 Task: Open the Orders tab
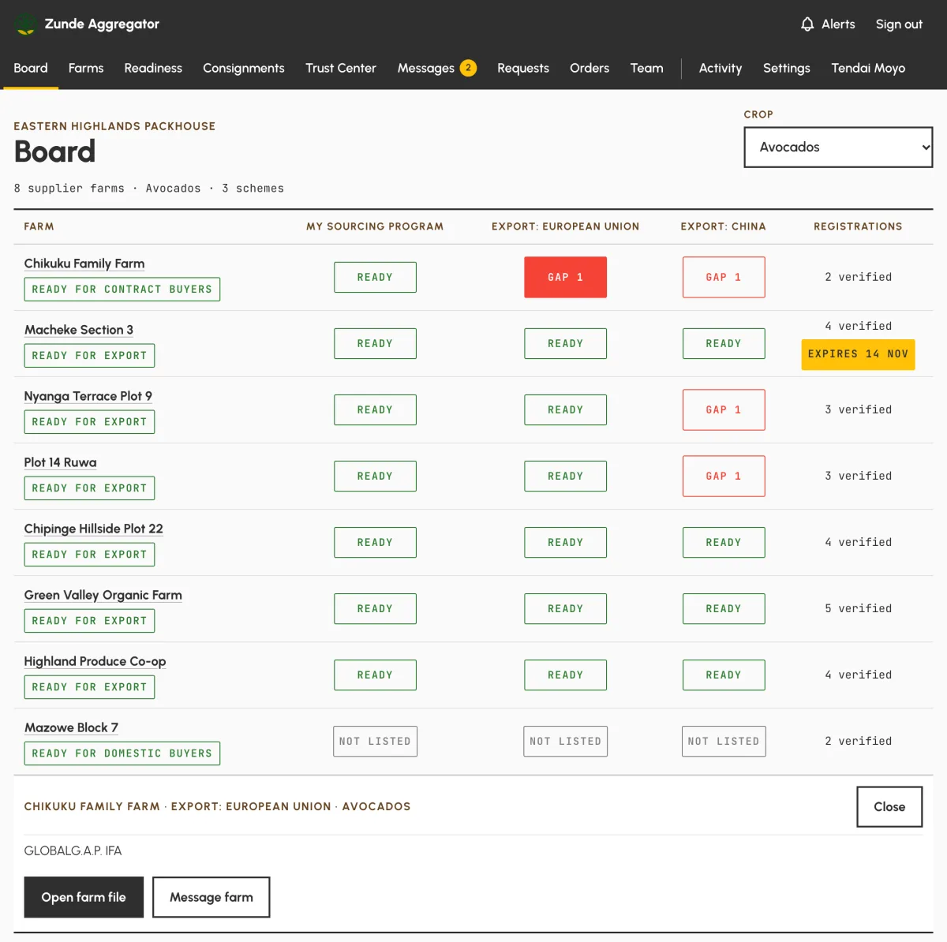590,68
